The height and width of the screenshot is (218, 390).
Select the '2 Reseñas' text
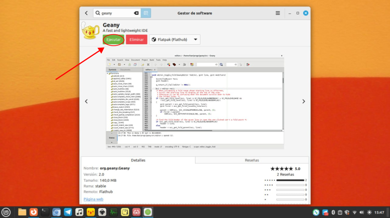click(x=285, y=174)
